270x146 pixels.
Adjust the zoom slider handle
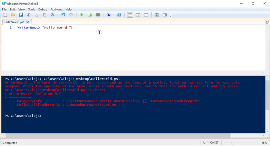coord(232,143)
